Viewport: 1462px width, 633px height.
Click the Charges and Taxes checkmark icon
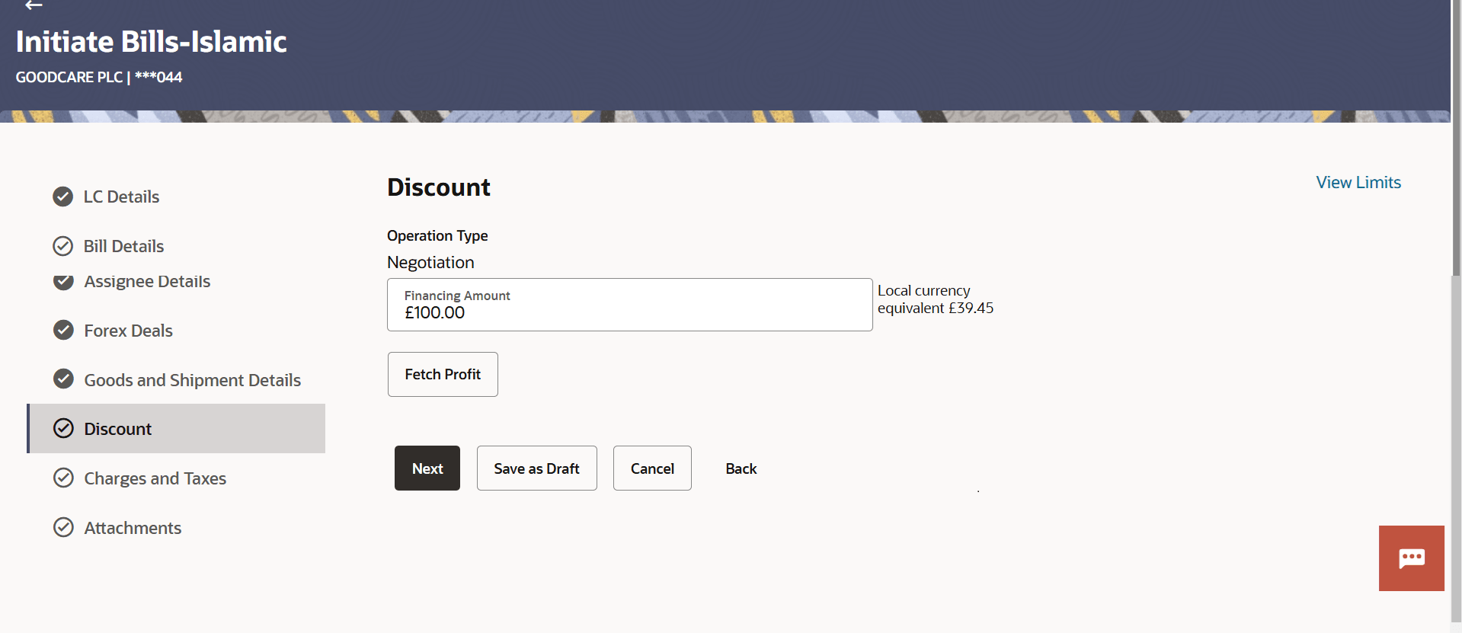click(x=64, y=478)
